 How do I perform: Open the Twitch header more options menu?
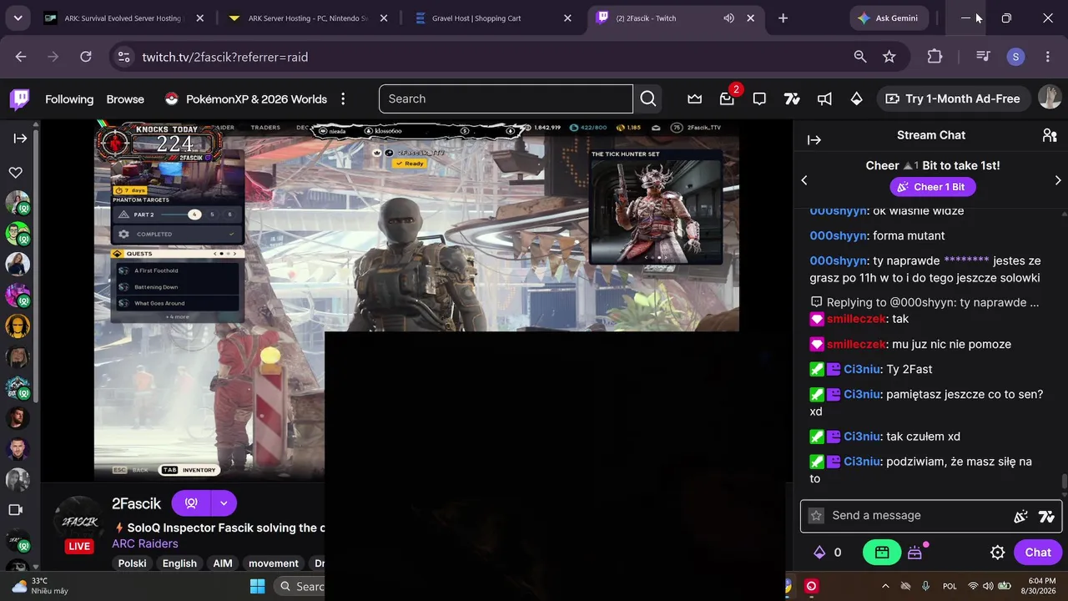point(343,98)
